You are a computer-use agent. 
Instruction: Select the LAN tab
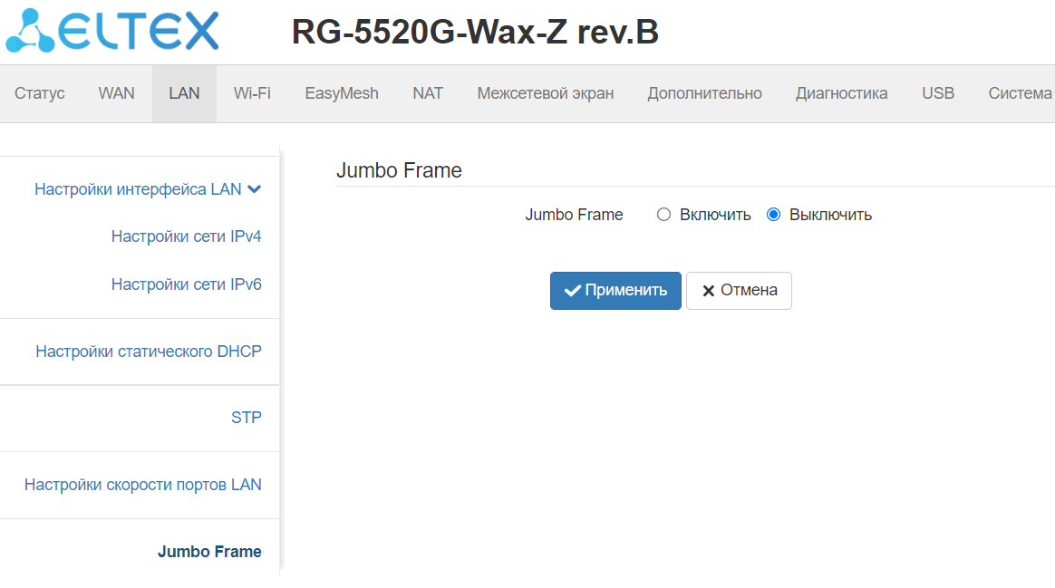pos(184,93)
